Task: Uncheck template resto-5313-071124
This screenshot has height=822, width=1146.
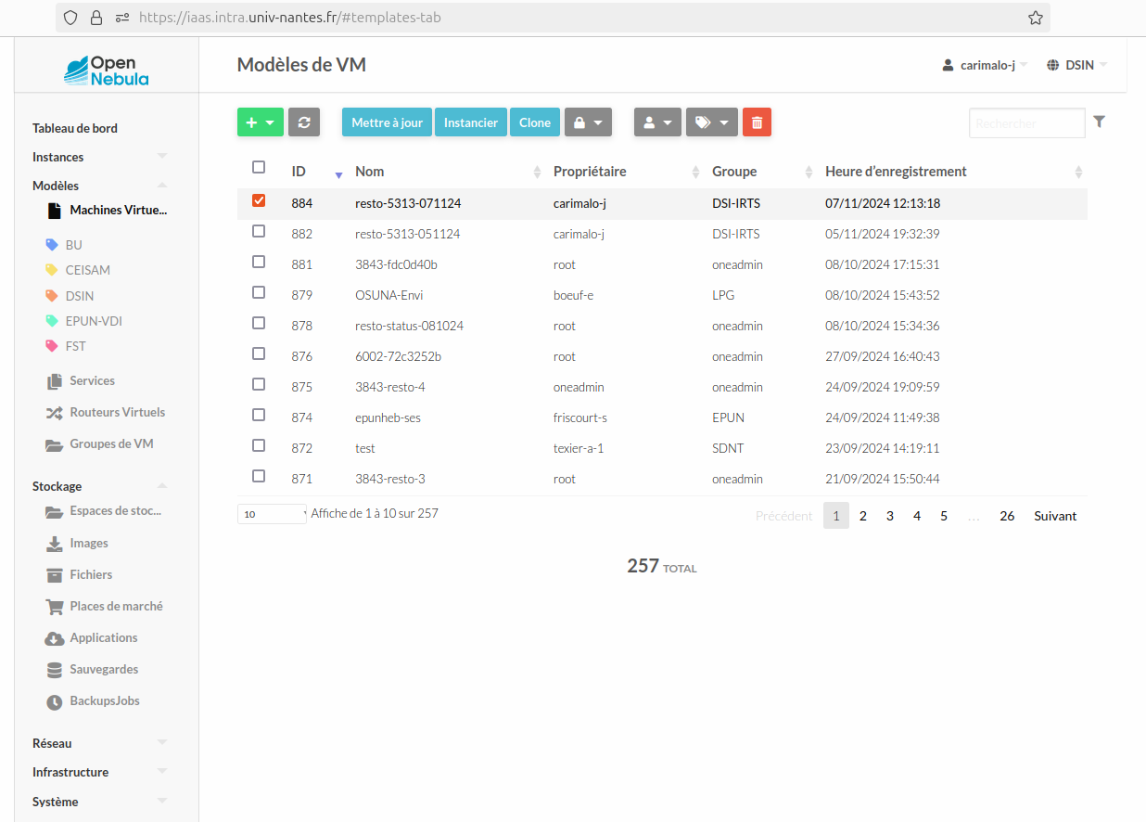Action: (x=257, y=199)
